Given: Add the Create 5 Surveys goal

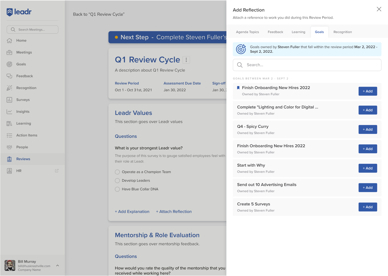Looking at the screenshot, I should point(368,207).
